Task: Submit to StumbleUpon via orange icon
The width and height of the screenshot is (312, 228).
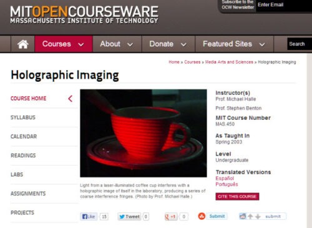Action: point(202,216)
